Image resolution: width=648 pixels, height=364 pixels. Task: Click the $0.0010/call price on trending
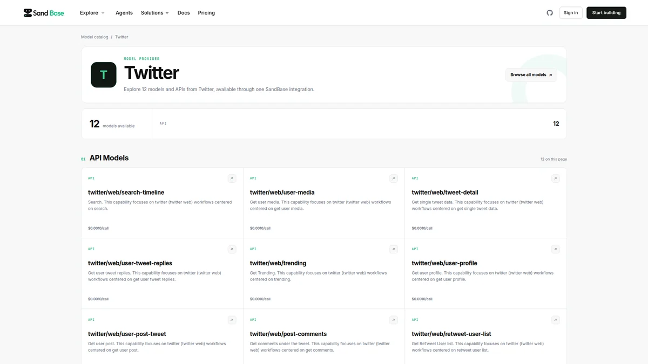(260, 299)
